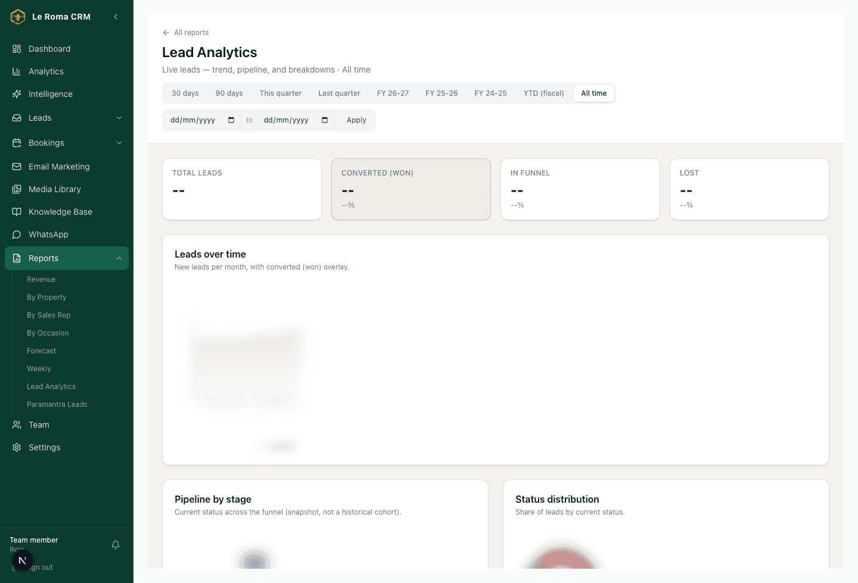This screenshot has height=583, width=858.
Task: Select the All time tab
Action: coord(594,93)
